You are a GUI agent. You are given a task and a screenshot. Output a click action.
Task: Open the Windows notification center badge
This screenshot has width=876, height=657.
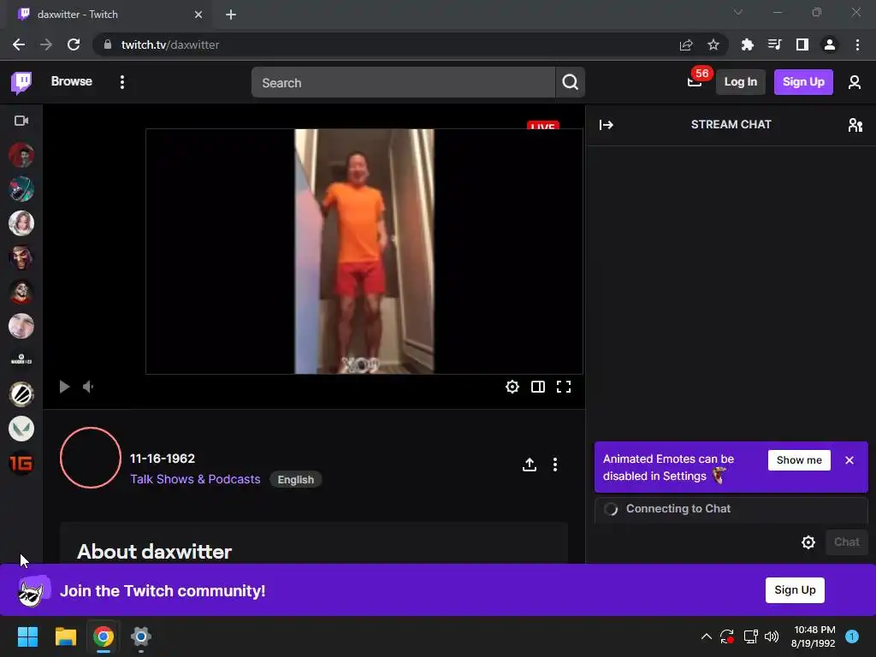pos(852,636)
